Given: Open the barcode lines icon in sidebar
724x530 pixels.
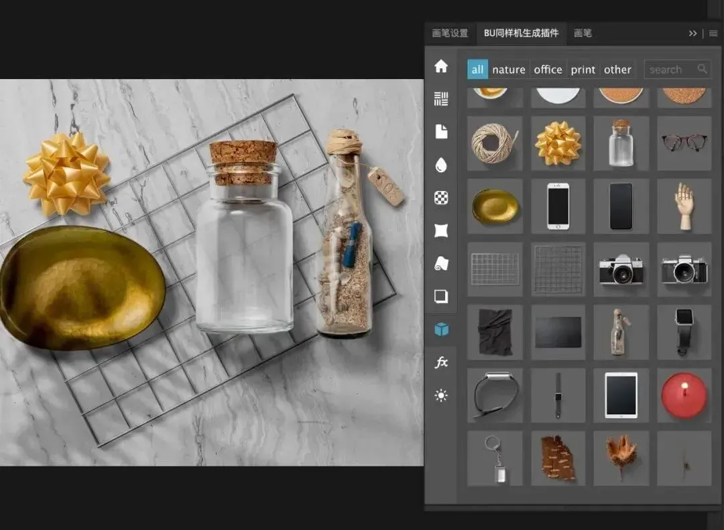Looking at the screenshot, I should coord(441,98).
